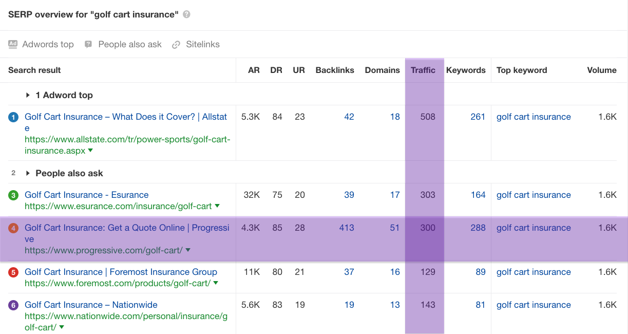Click 288 keywords link for Progressive
Viewport: 628px width, 334px height.
pos(478,228)
